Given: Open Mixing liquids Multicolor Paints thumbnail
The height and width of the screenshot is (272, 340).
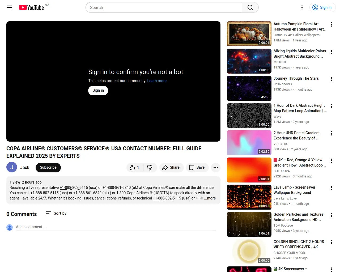Looking at the screenshot, I should click(249, 61).
